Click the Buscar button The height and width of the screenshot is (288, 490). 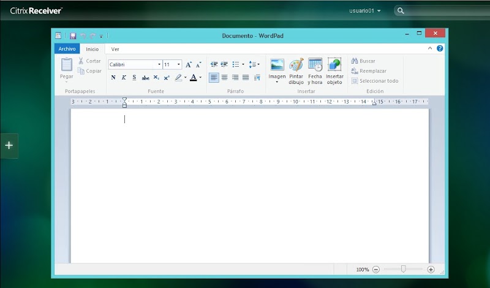coord(363,61)
